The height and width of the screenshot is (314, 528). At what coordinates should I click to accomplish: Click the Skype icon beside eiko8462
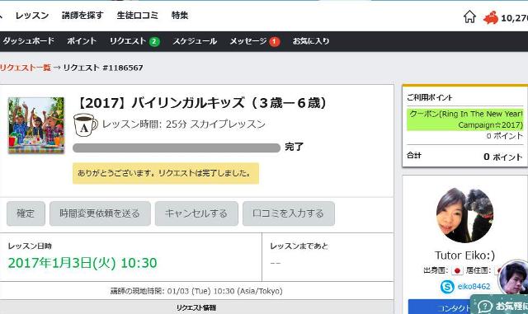pyautogui.click(x=447, y=287)
